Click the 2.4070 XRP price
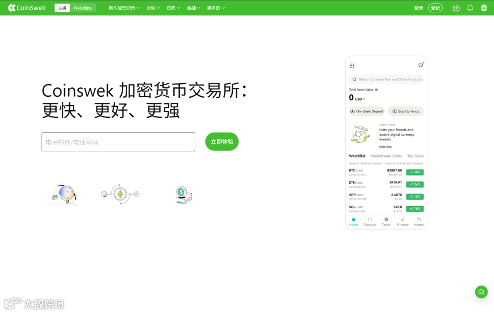494x313 pixels. tap(396, 195)
